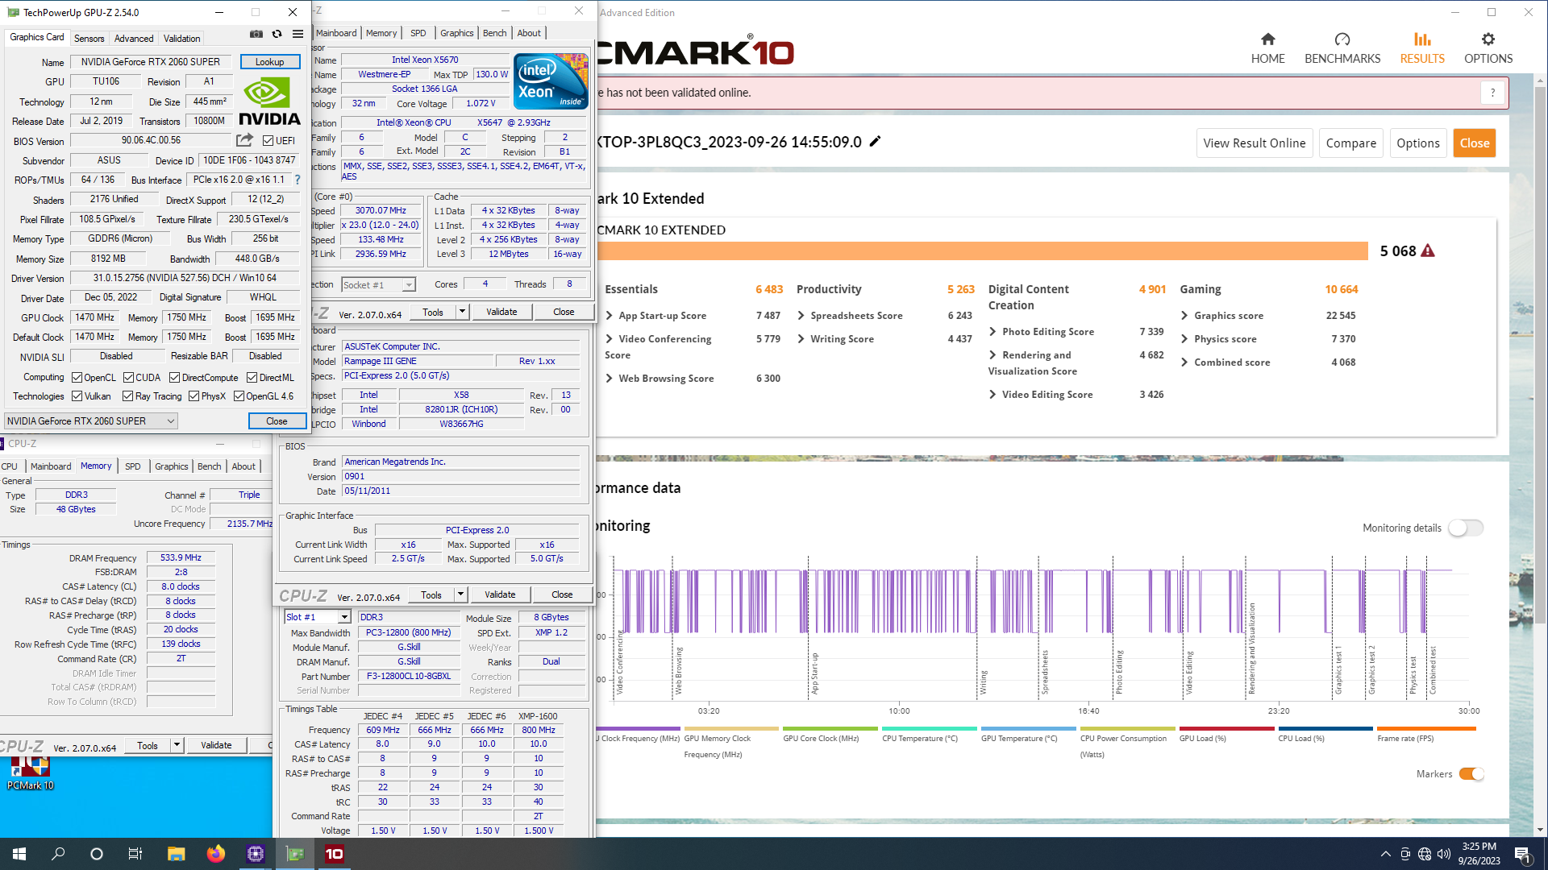
Task: Toggle the DirectCompute checkbox
Action: (x=175, y=377)
